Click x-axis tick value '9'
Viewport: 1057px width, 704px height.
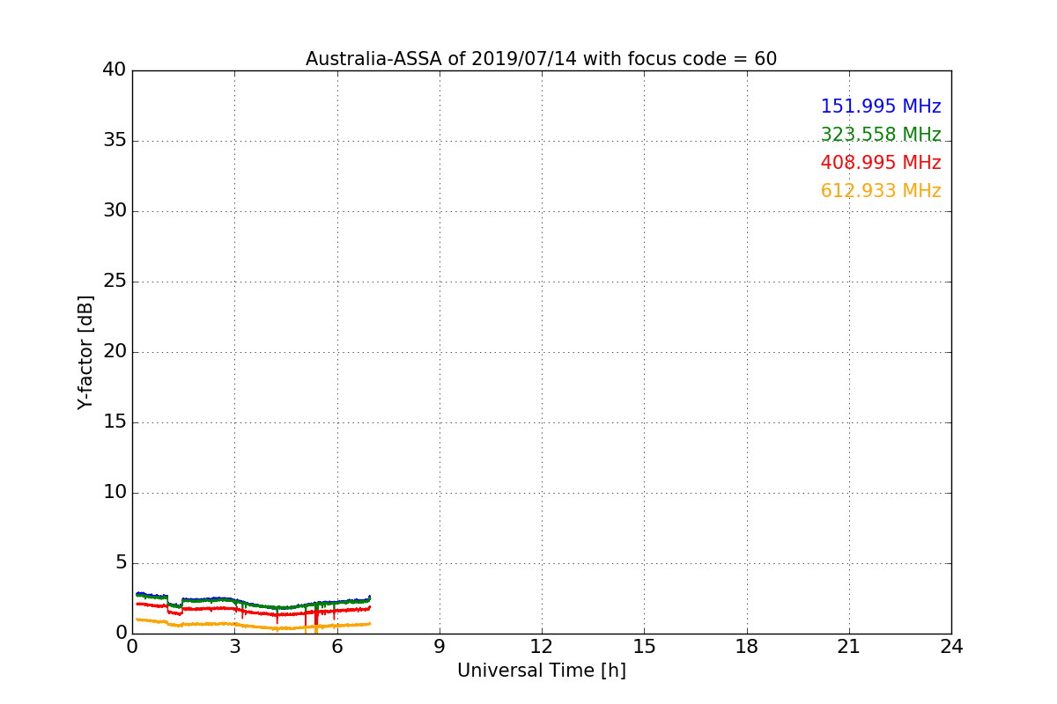pos(440,647)
